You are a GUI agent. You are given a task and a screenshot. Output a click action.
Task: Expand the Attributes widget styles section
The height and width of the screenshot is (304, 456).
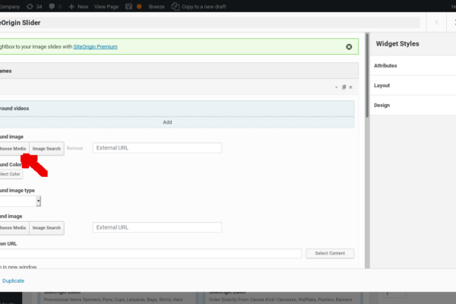[x=410, y=65]
